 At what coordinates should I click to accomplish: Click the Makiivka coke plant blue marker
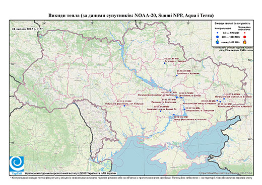tap(220, 102)
